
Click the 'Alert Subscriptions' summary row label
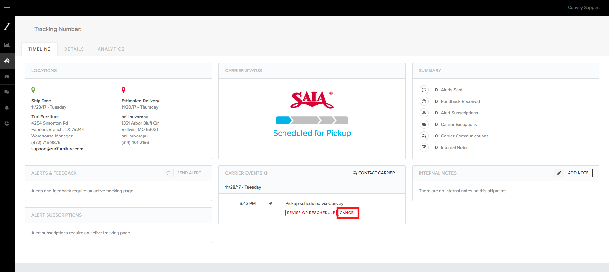(459, 113)
